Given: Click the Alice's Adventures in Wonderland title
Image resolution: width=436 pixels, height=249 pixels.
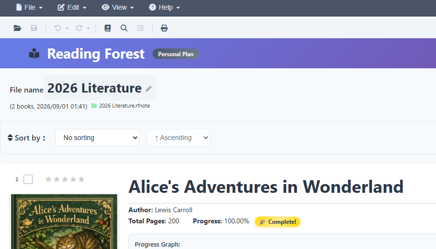Looking at the screenshot, I should [x=266, y=187].
